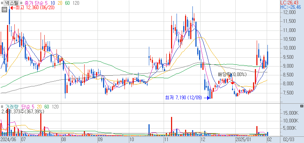Click the blue arrow pointing to the lowest price
Image resolution: width=304 pixels, height=143 pixels.
[207, 98]
